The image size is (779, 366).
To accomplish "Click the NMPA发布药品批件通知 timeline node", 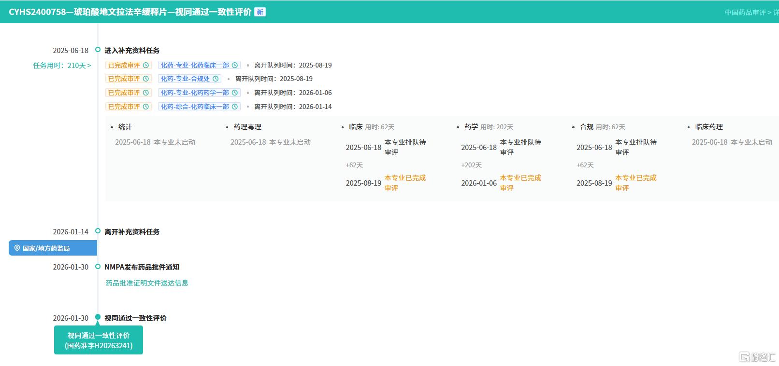I will 98,267.
